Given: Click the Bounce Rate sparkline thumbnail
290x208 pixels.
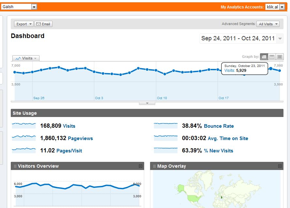Looking at the screenshot, I should [x=166, y=125].
